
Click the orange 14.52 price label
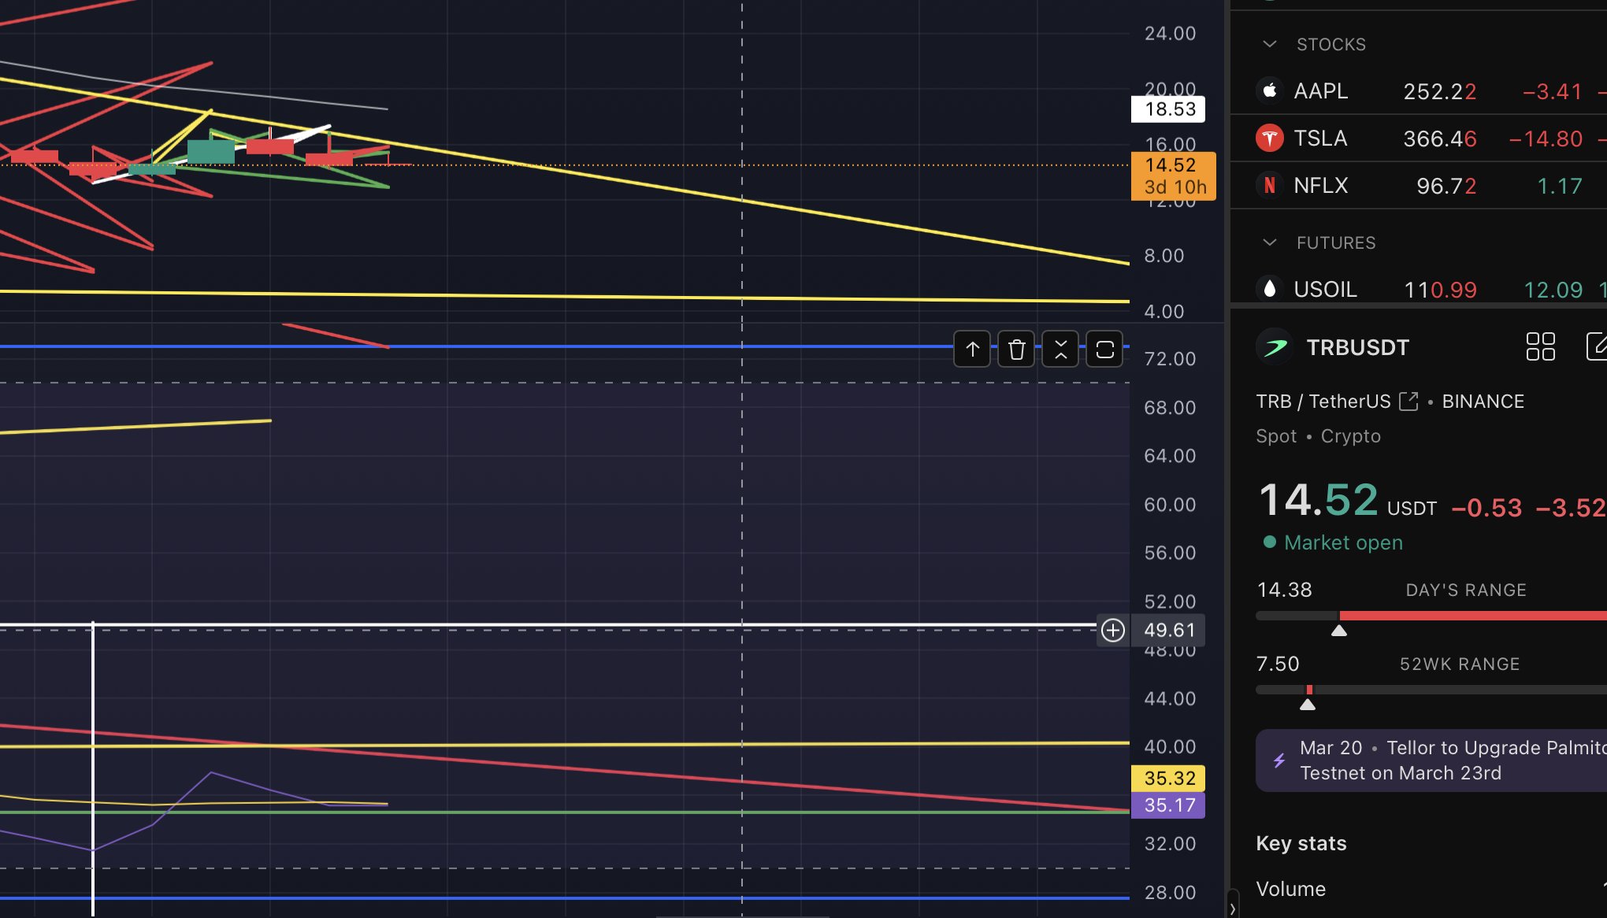[1172, 165]
